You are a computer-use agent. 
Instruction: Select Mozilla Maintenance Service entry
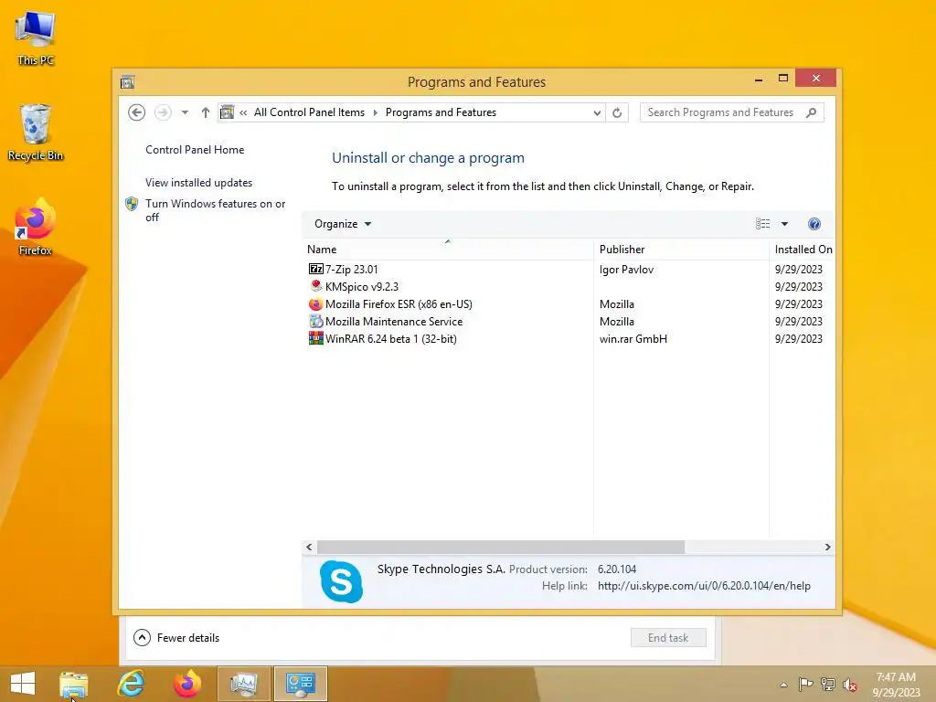[x=567, y=321]
